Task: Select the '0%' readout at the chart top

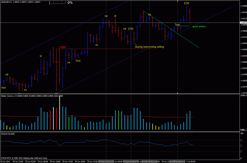Action: click(x=70, y=3)
